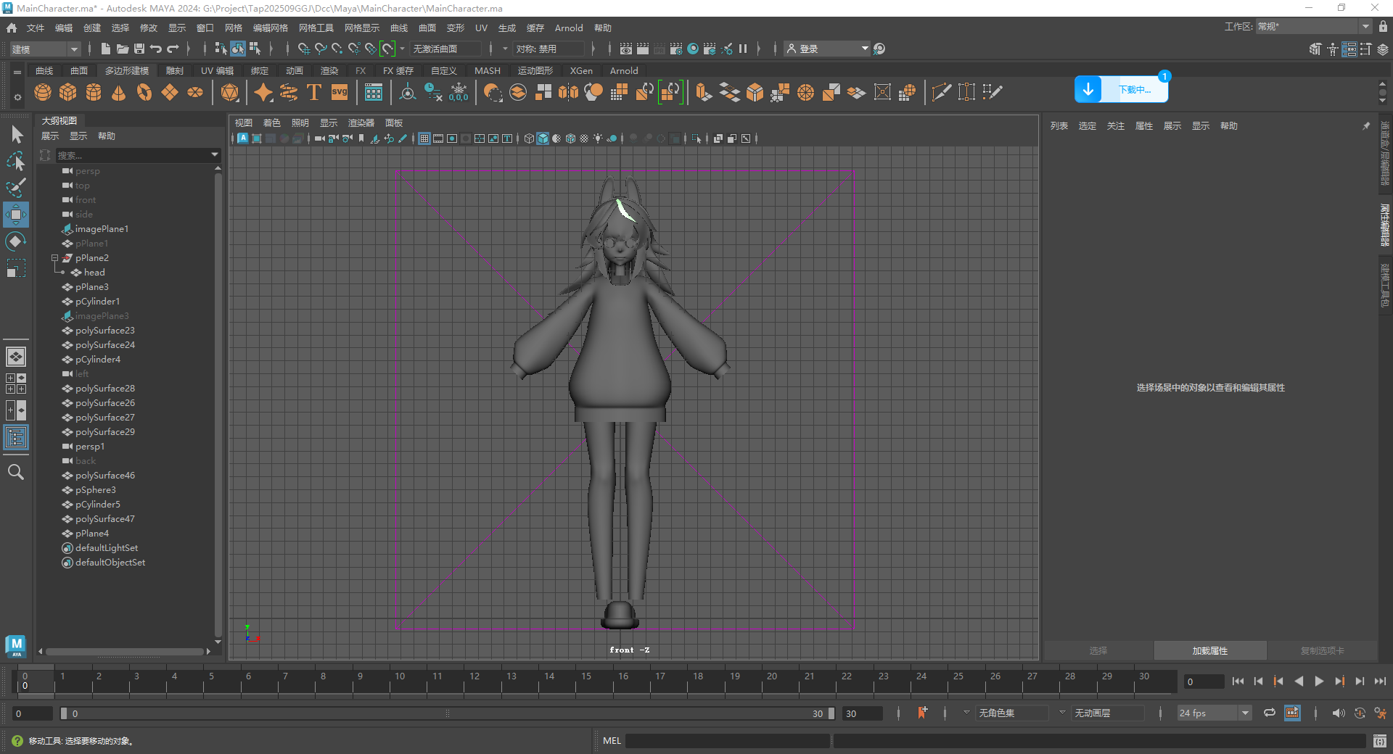Select the polygon cylinder shelf icon

coord(94,92)
